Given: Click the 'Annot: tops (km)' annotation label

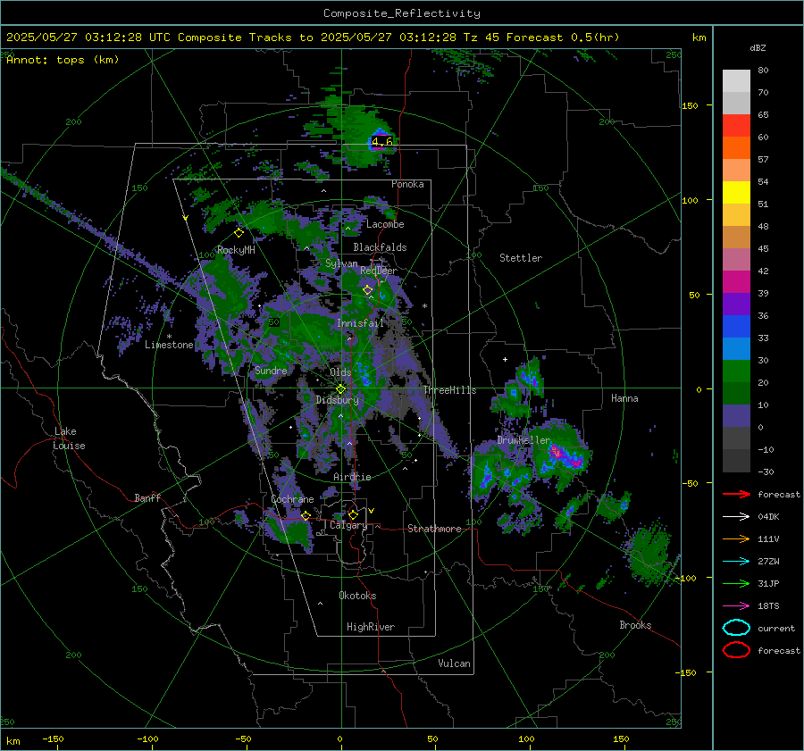Looking at the screenshot, I should click(x=63, y=60).
